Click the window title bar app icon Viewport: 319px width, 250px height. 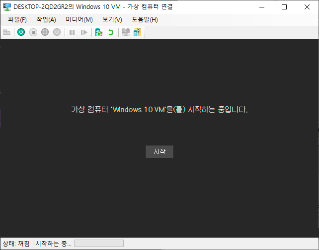(x=7, y=7)
